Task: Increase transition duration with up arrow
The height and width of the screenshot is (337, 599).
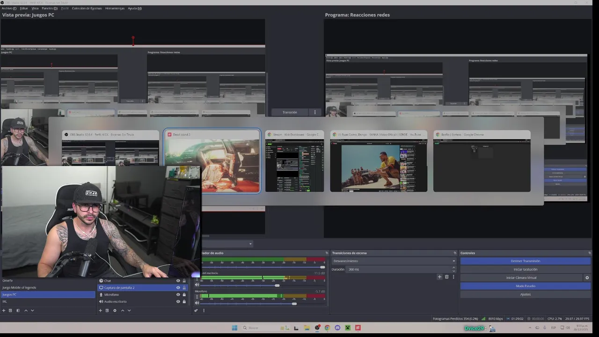Action: [x=453, y=267]
